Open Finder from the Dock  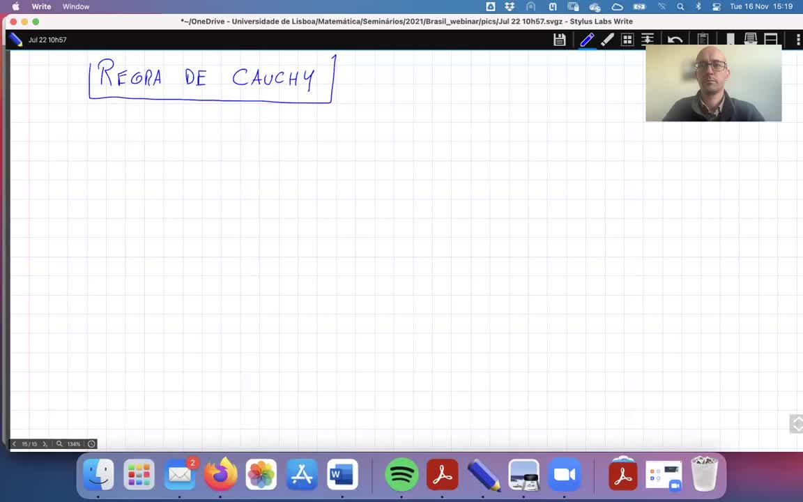(98, 474)
